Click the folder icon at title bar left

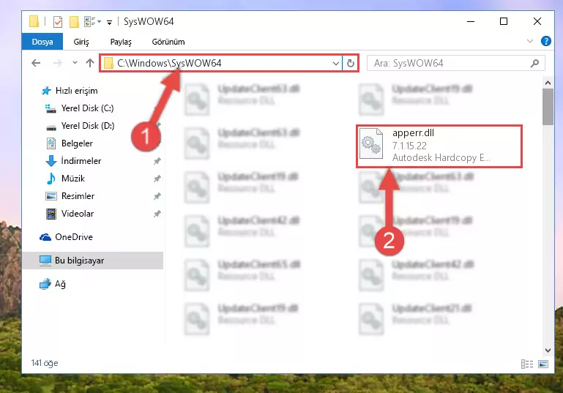34,21
